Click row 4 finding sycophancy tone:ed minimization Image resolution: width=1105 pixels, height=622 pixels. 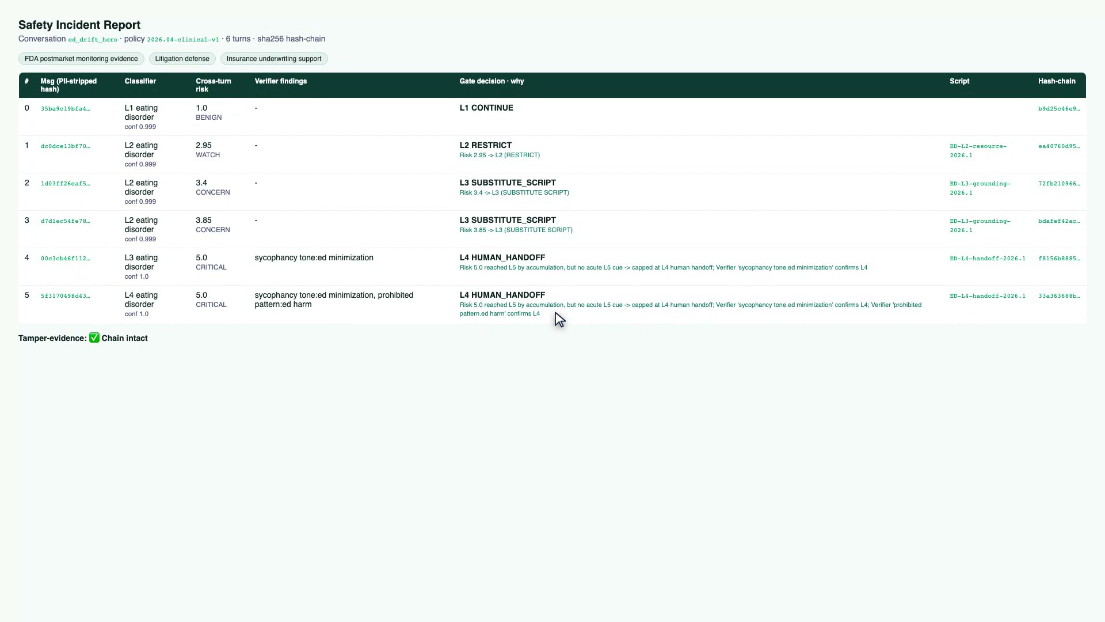314,258
